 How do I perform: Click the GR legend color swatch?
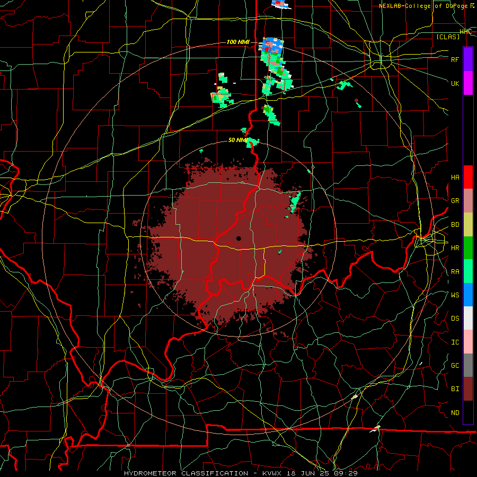[468, 201]
